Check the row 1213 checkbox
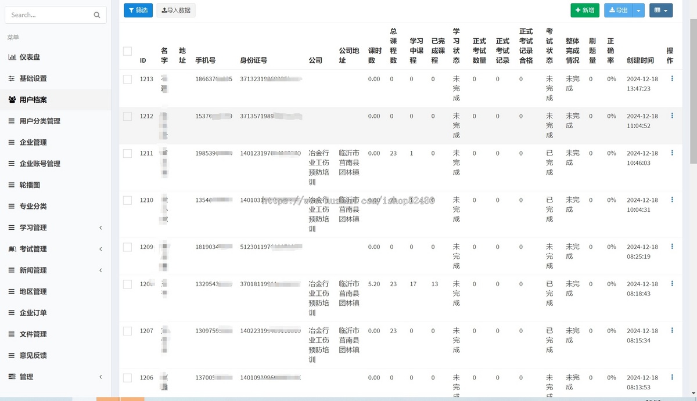The width and height of the screenshot is (697, 401). [x=127, y=79]
